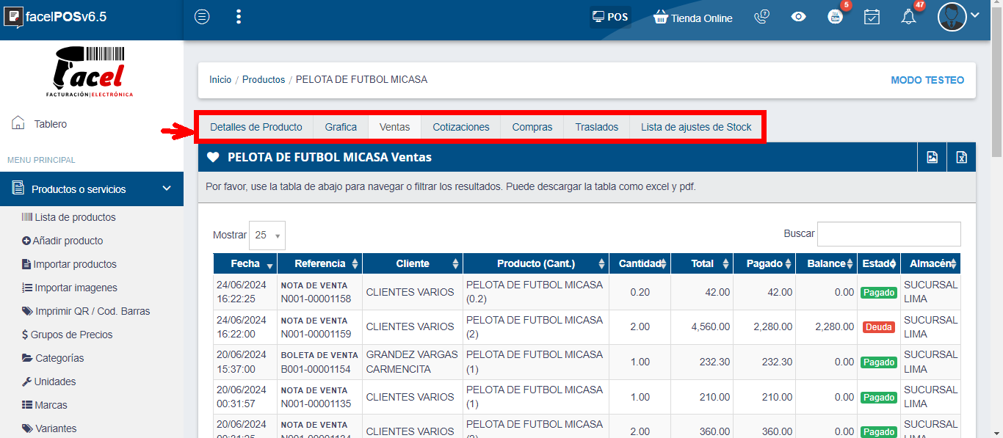This screenshot has width=1003, height=438.
Task: Click the eye icon in top bar
Action: pyautogui.click(x=799, y=17)
